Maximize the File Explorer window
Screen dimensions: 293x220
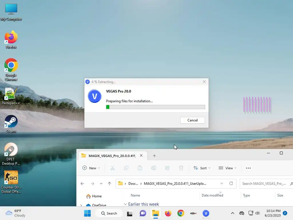[281, 153]
